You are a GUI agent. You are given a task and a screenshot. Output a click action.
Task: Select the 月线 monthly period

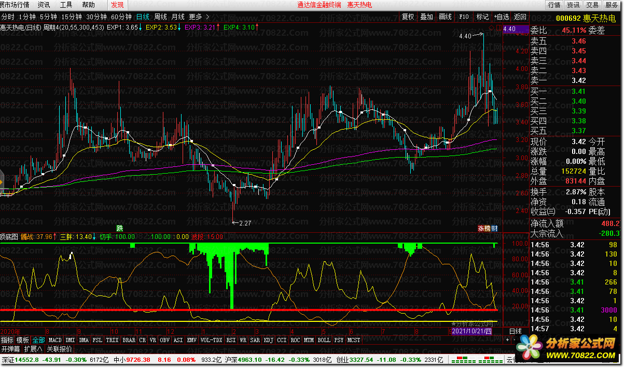(178, 17)
